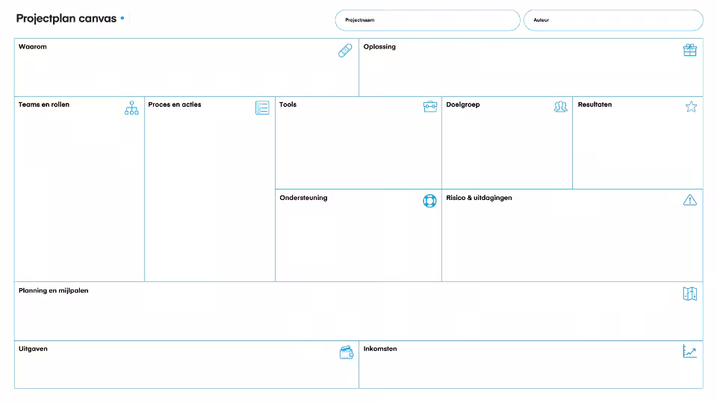This screenshot has width=717, height=403.
Task: Select the Waarom section heading
Action: [x=33, y=47]
